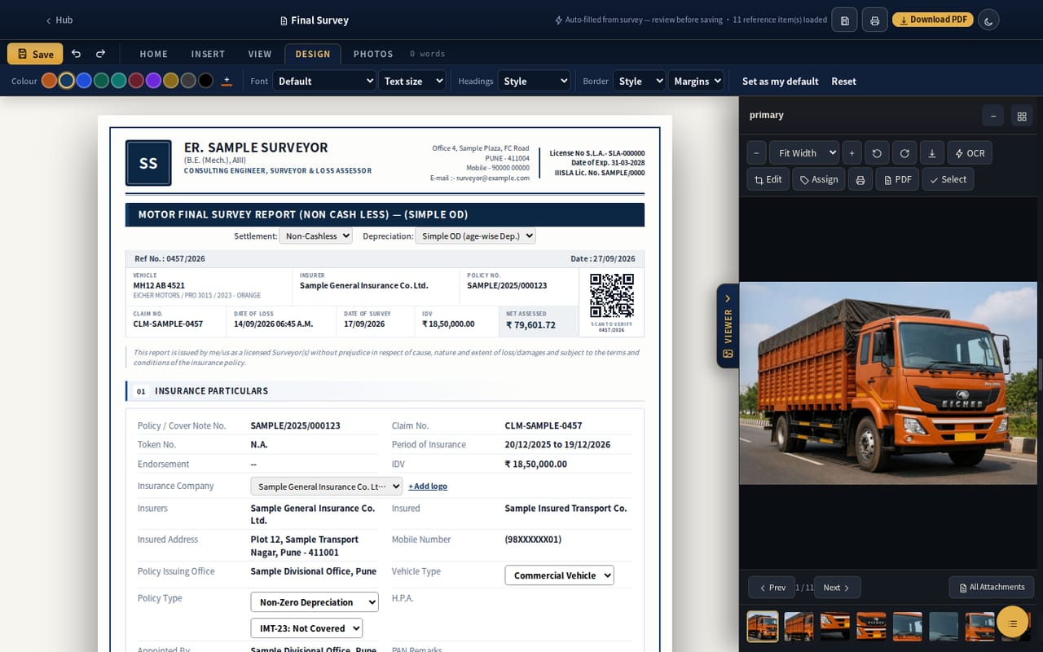Click the Edit crop button in viewer
Viewport: 1043px width, 652px height.
click(768, 179)
